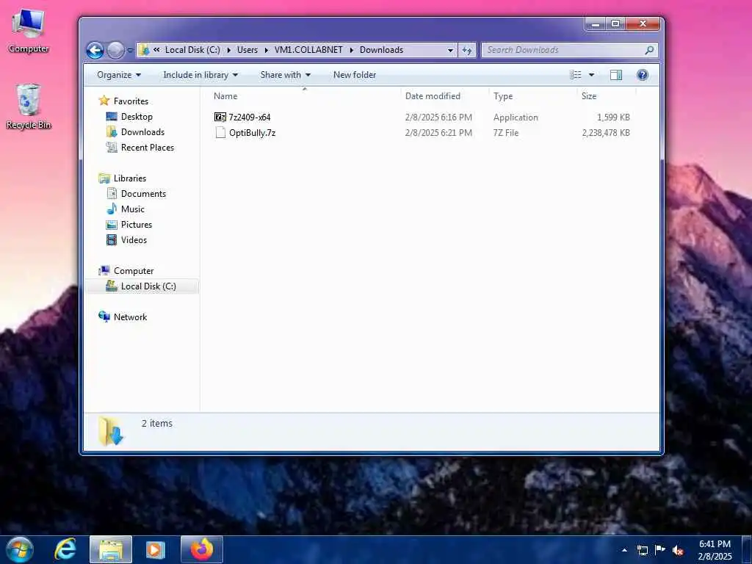Open Downloads in the Favorites list
This screenshot has width=752, height=564.
(142, 132)
